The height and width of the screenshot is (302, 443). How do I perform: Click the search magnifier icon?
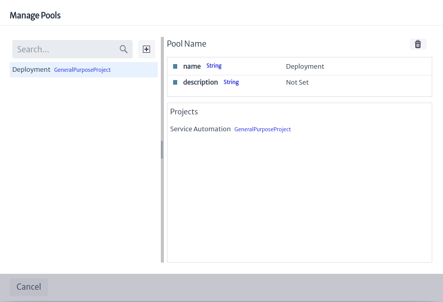123,49
